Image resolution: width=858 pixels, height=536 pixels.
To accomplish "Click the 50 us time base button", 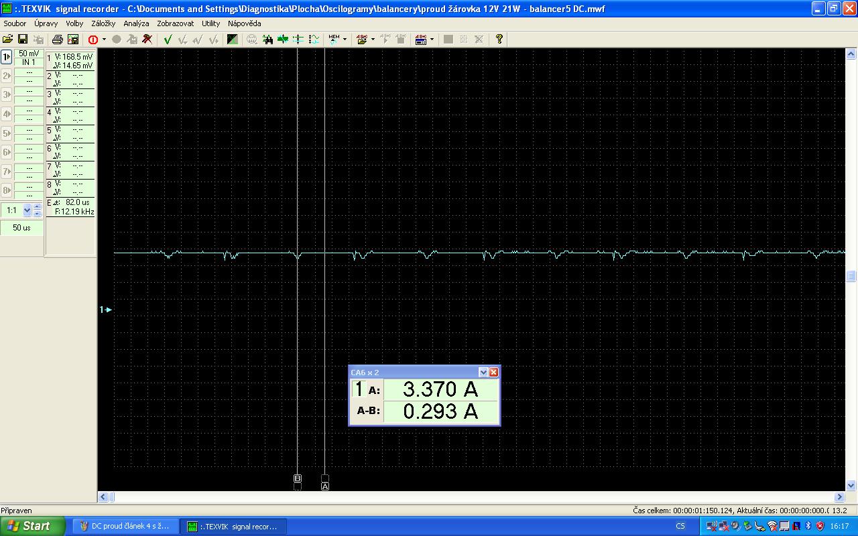I will (x=21, y=228).
